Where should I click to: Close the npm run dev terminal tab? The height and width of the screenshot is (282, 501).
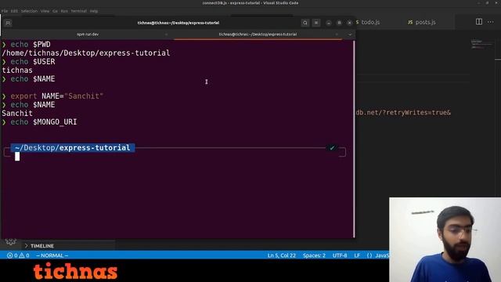pyautogui.click(x=166, y=34)
